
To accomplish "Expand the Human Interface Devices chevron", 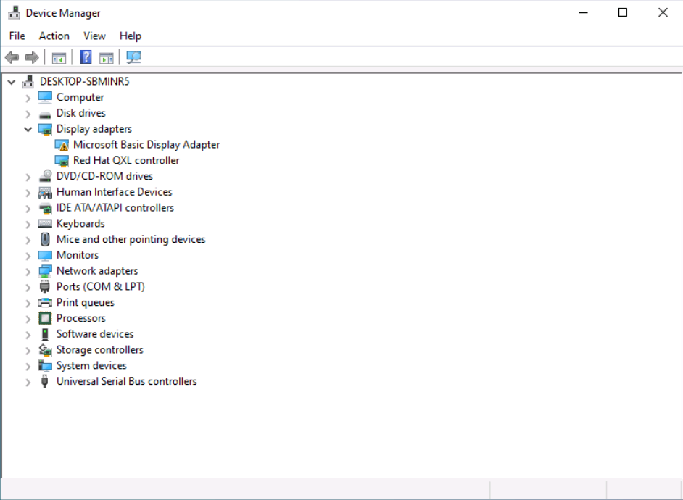I will click(28, 193).
